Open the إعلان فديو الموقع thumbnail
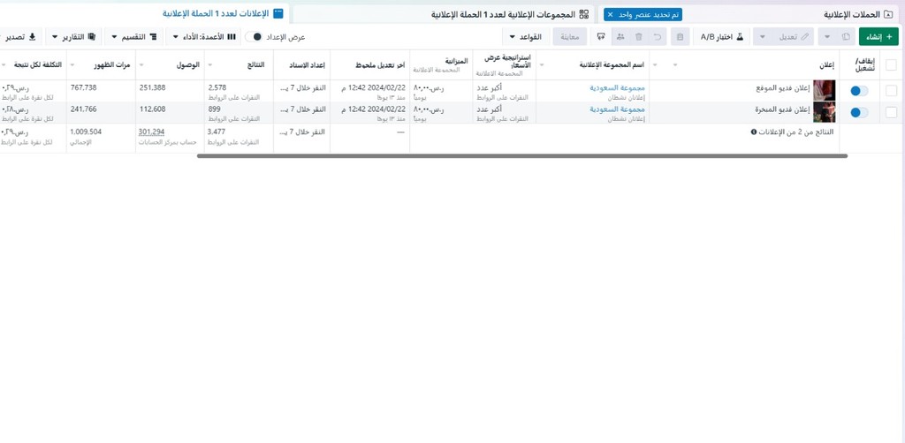The image size is (905, 443). [825, 90]
